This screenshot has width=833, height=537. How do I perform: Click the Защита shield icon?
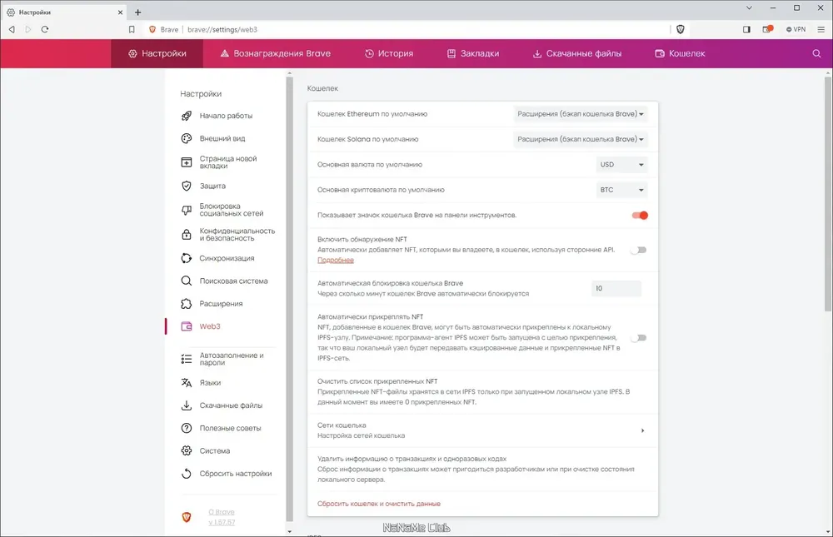[187, 186]
